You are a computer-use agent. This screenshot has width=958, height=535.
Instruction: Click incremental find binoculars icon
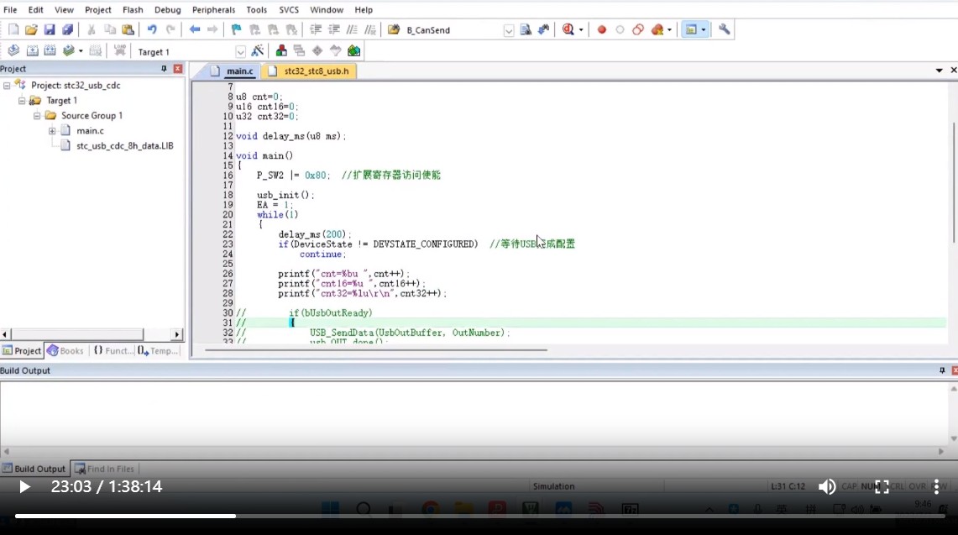543,29
